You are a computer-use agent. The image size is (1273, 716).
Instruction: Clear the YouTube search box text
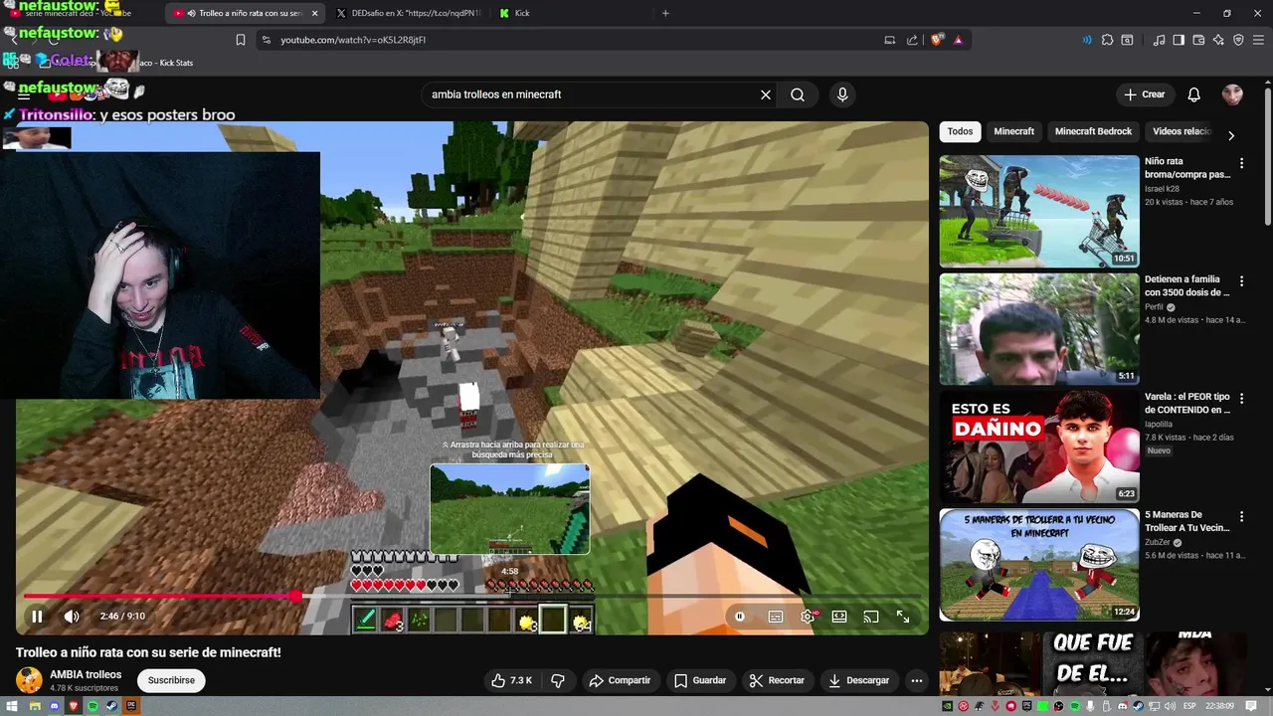click(766, 94)
